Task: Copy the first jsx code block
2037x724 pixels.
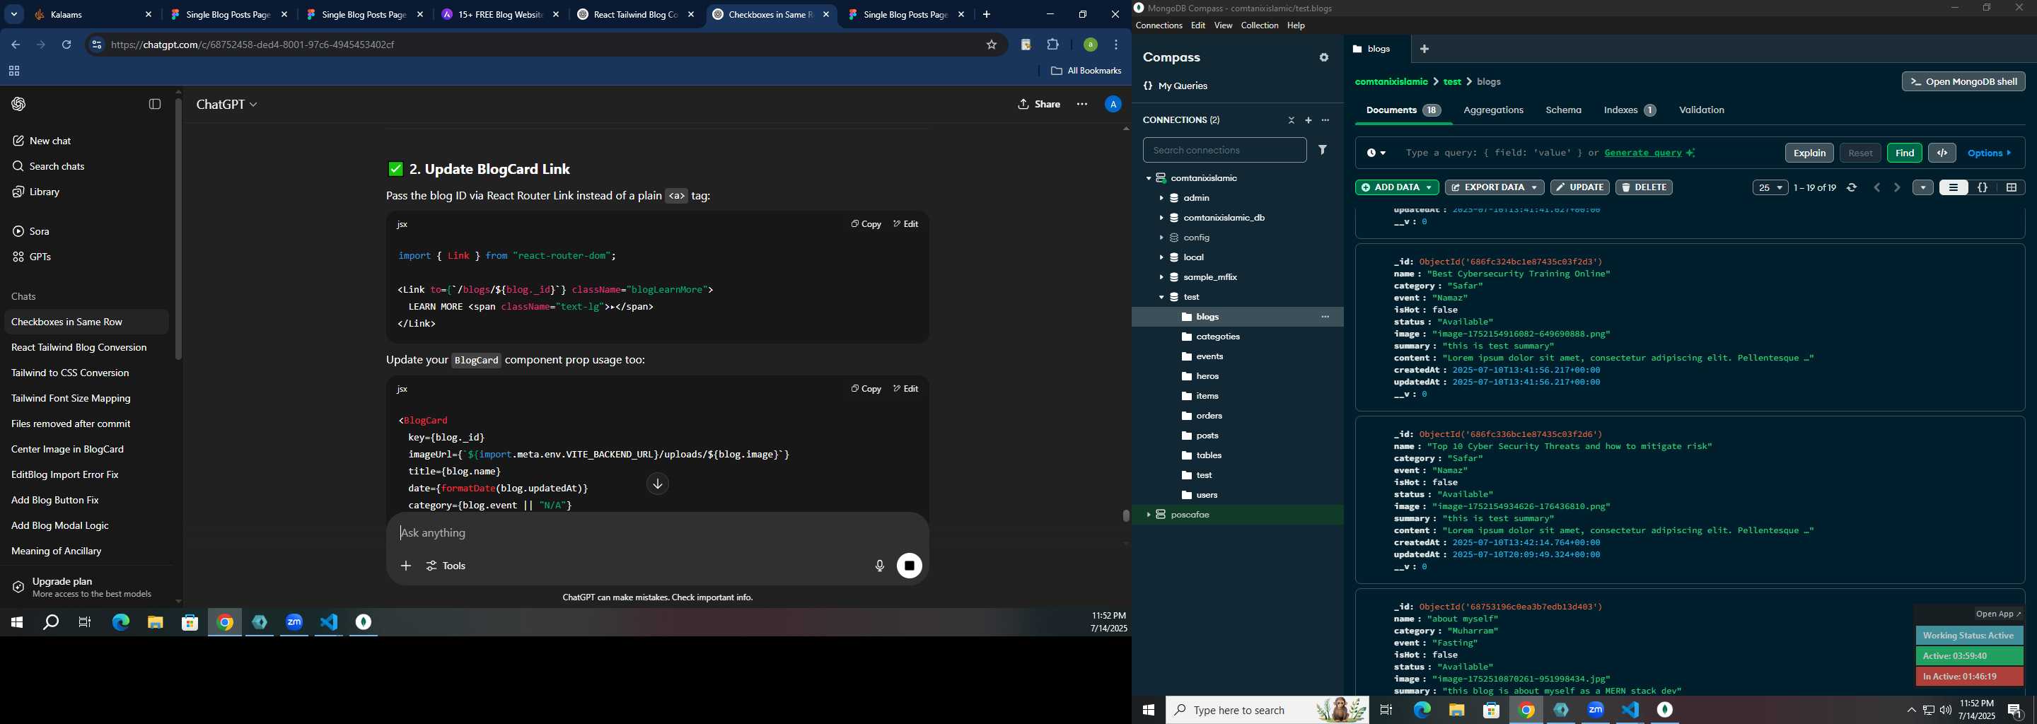Action: 866,224
